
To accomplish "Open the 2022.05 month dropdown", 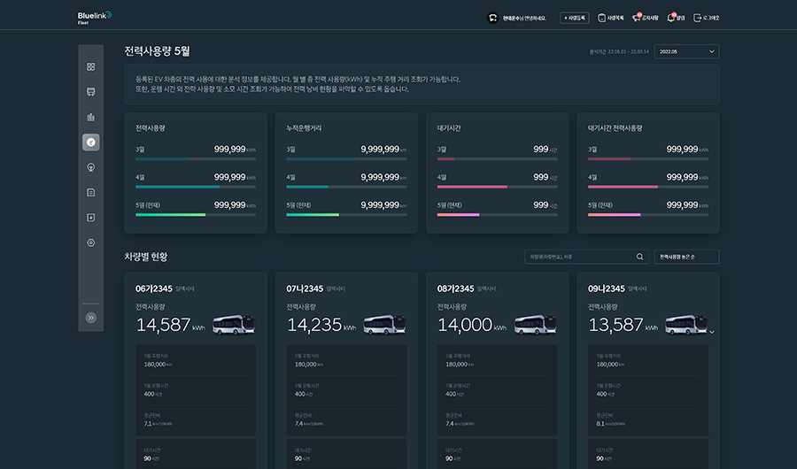I will click(x=686, y=52).
